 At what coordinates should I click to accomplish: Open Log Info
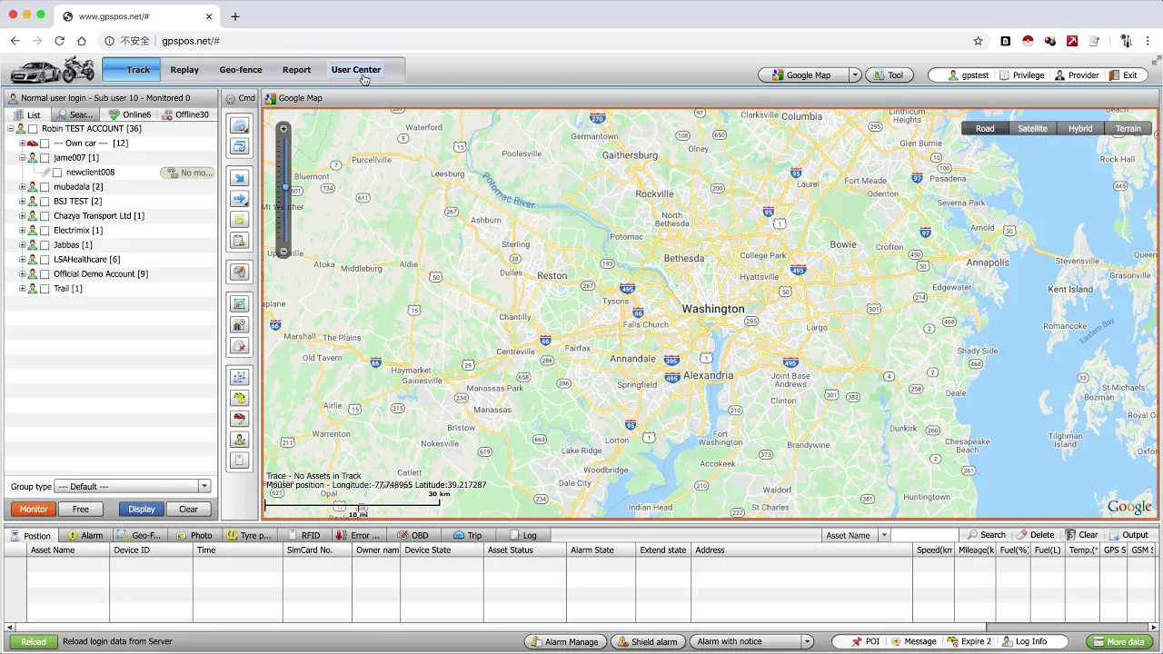point(1024,641)
